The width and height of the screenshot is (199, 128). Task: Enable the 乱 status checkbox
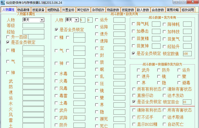point(97,76)
